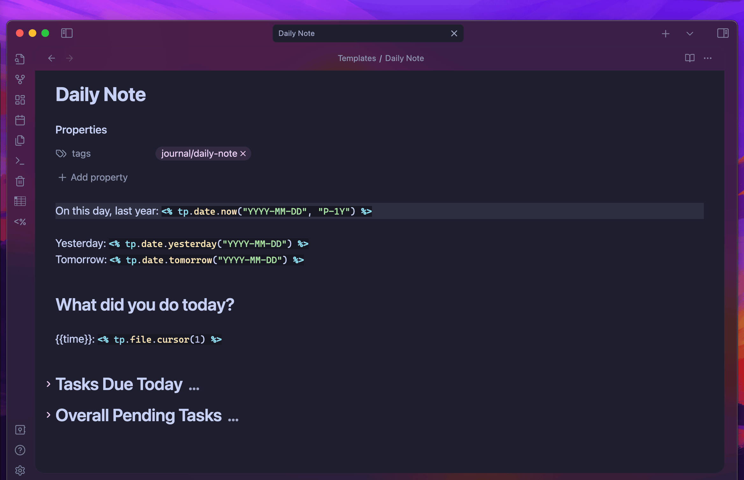This screenshot has width=744, height=480.
Task: Remove the journal/daily-note tag
Action: point(243,154)
